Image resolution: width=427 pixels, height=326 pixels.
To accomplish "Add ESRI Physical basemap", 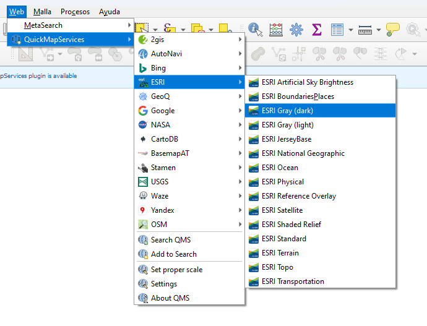I will click(321, 181).
